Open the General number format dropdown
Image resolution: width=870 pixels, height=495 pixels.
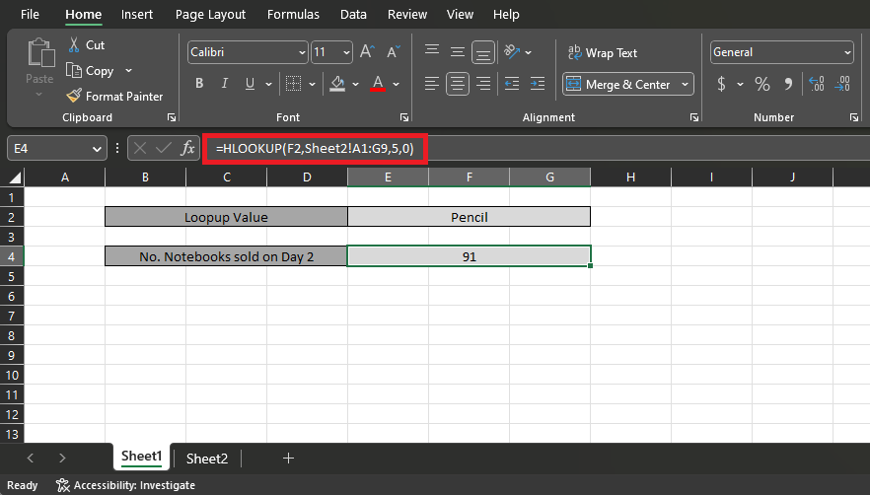point(847,52)
